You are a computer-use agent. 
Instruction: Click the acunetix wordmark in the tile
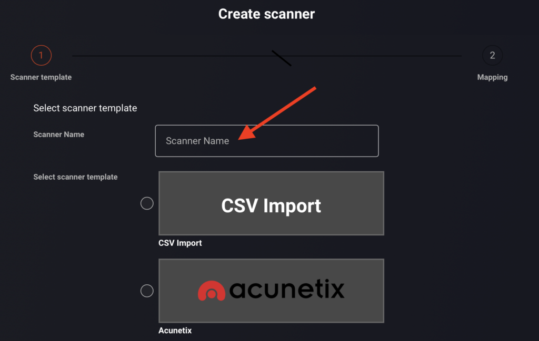287,289
